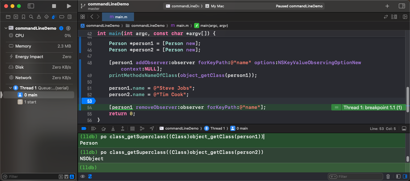This screenshot has height=181, width=410.
Task: Clear the console with trash icon
Action: (x=388, y=177)
